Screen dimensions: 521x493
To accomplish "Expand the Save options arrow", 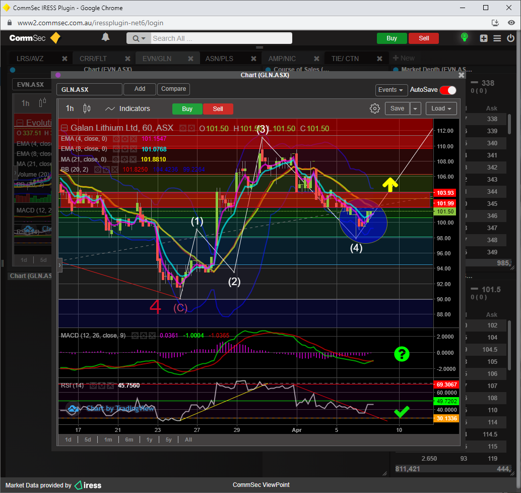I will click(x=415, y=108).
